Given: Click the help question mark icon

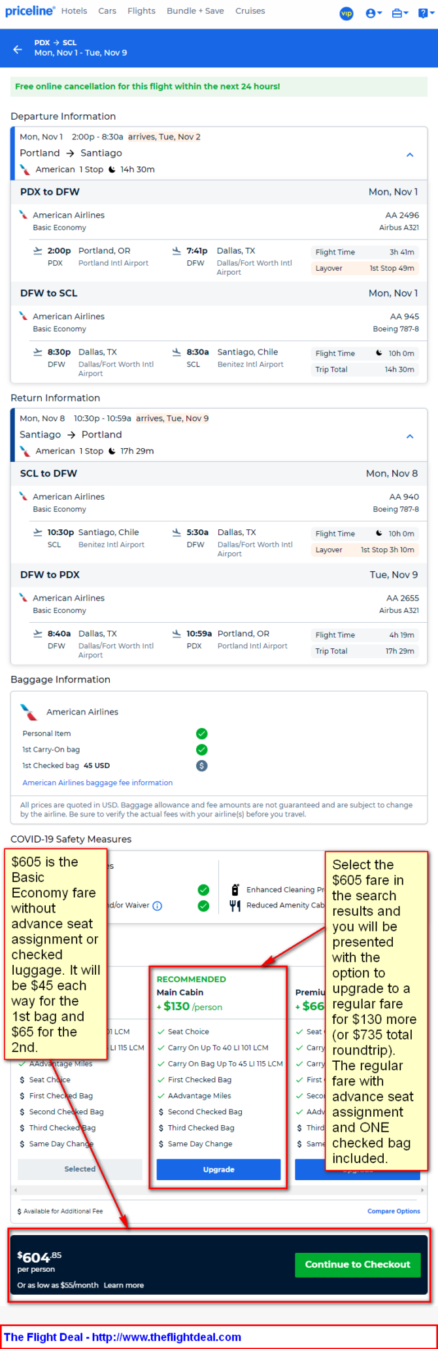Looking at the screenshot, I should pyautogui.click(x=425, y=13).
